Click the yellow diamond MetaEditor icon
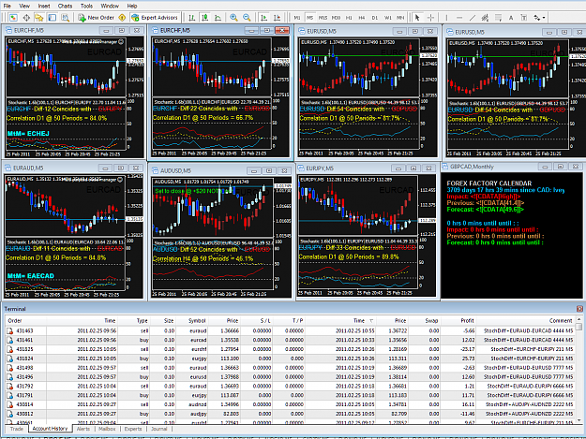586x439 pixels. pyautogui.click(x=122, y=18)
